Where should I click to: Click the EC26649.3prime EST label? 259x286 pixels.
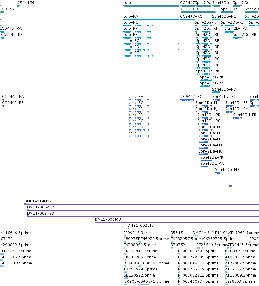point(212,245)
